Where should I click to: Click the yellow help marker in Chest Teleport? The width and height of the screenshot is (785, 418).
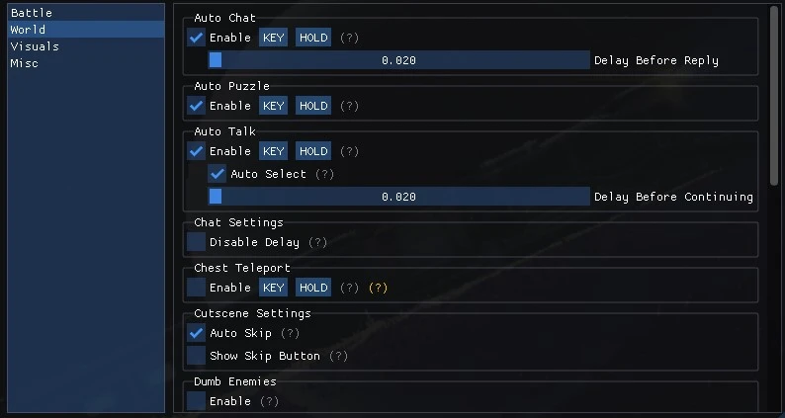378,288
